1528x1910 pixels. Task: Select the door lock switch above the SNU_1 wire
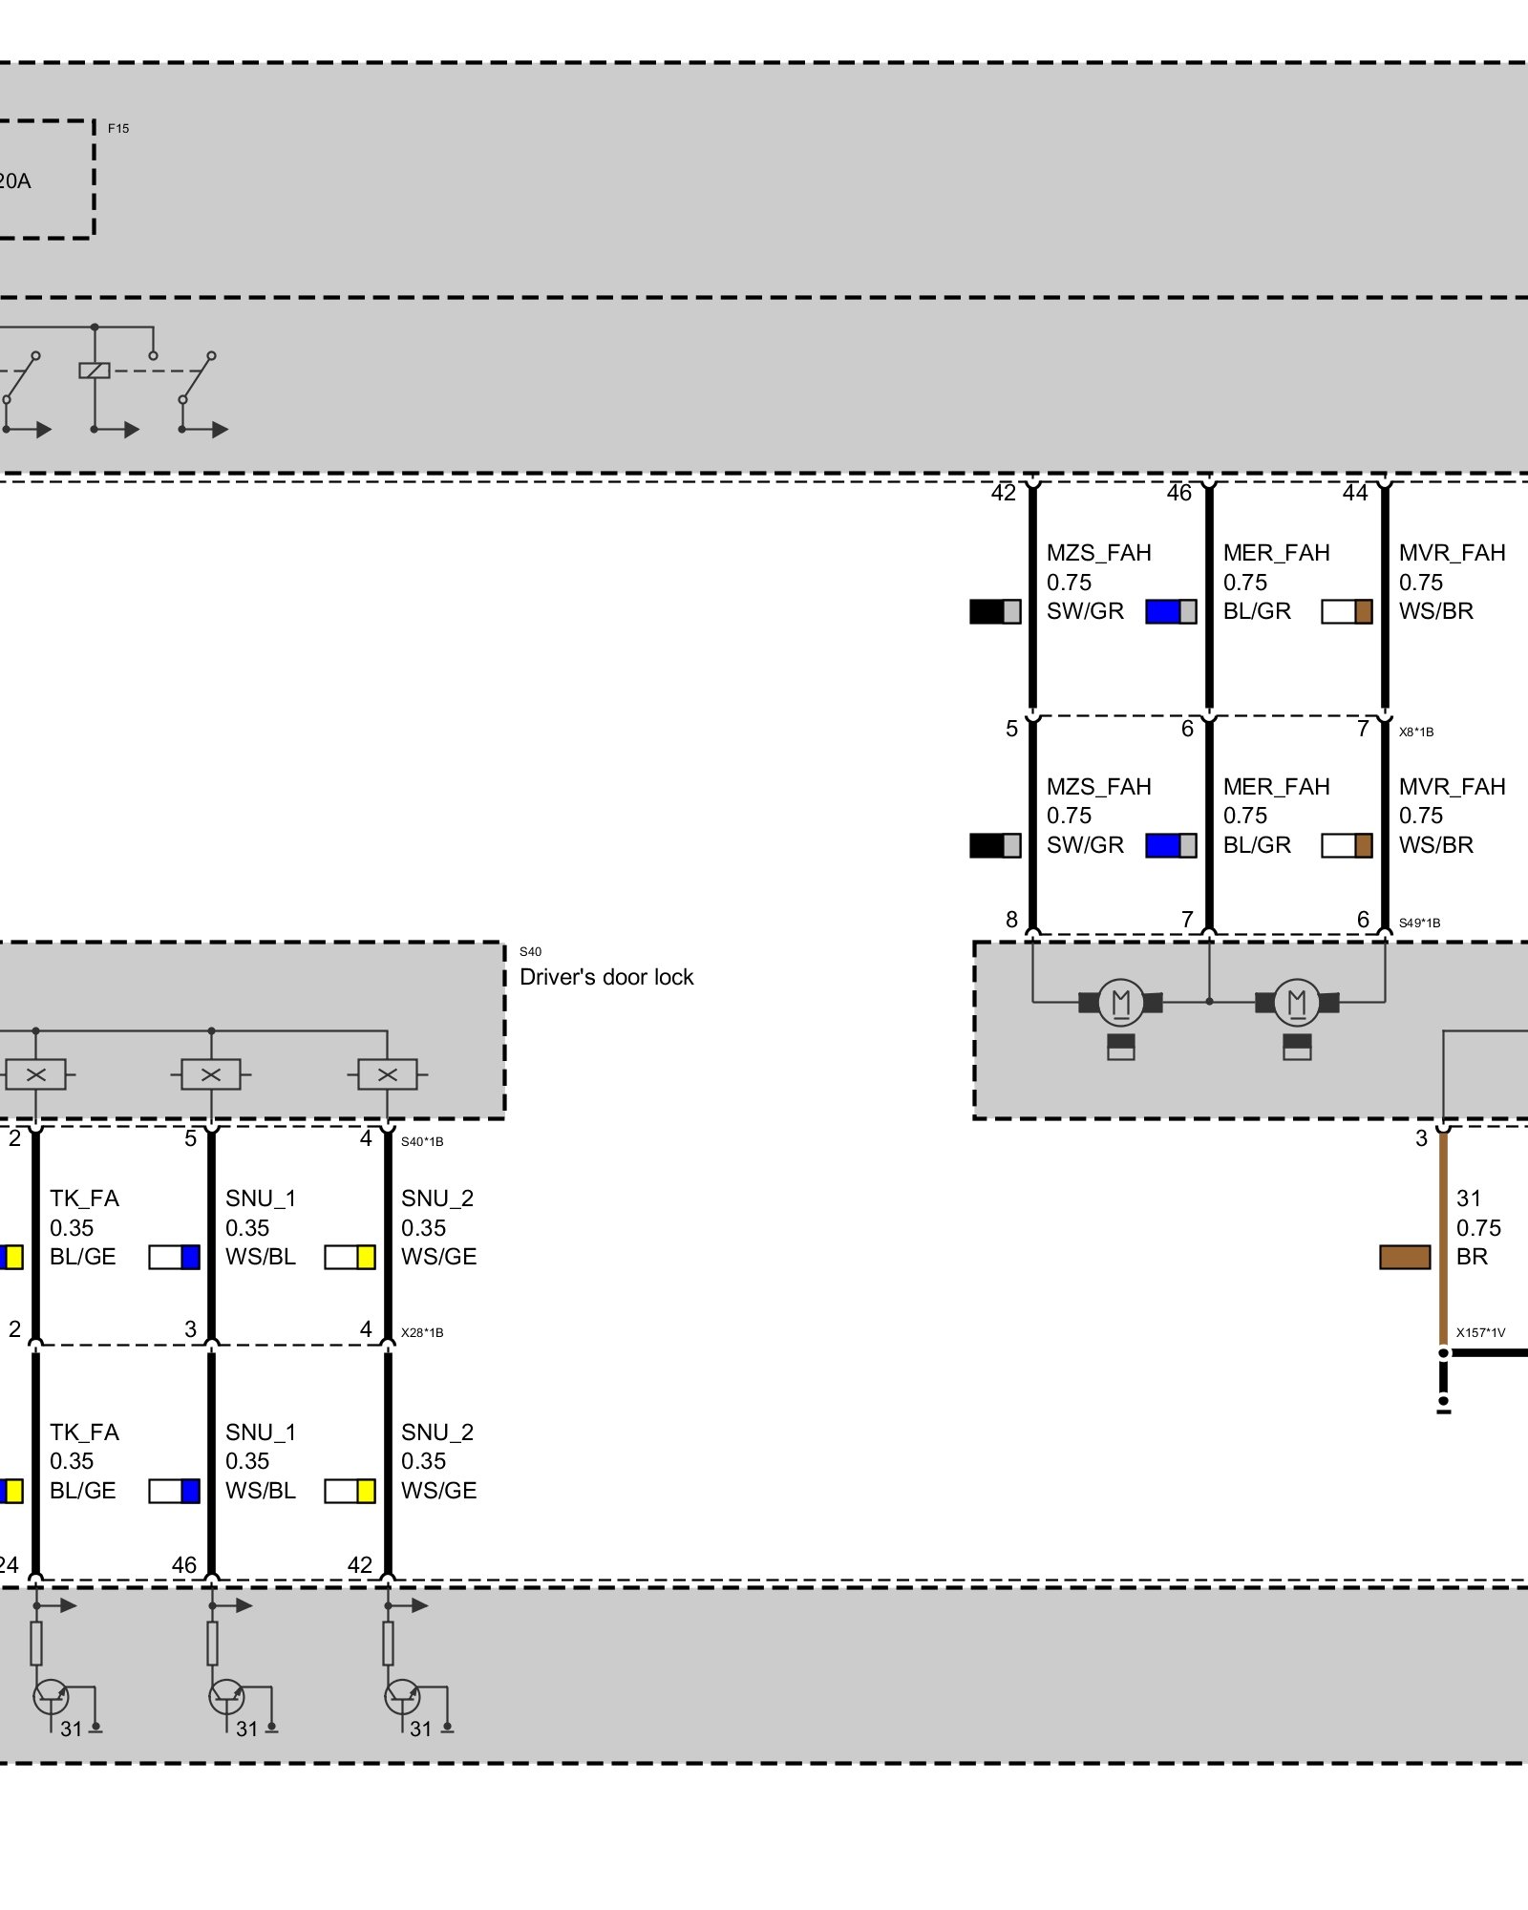tap(211, 1074)
